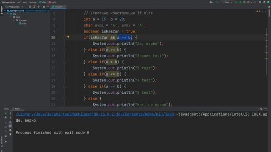Collapse the com package node
The height and width of the screenshot is (152, 271).
[x=11, y=17]
